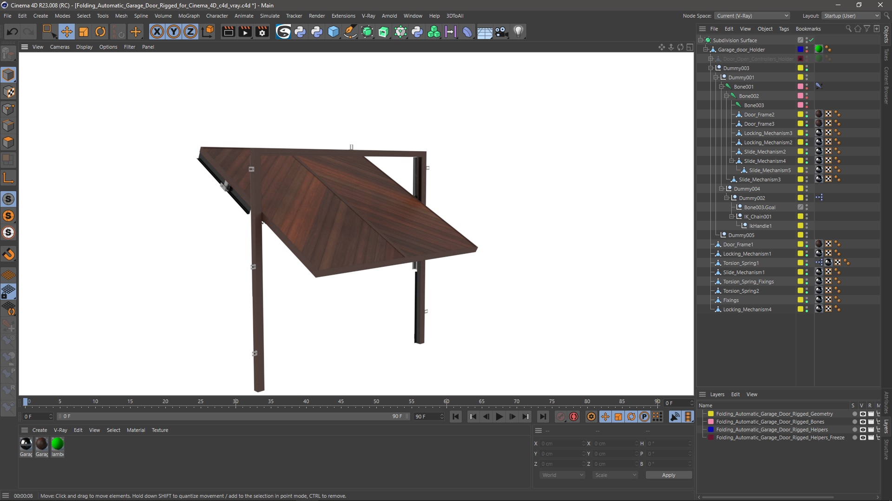892x501 pixels.
Task: Toggle visibility eye of Bones layer
Action: click(863, 422)
